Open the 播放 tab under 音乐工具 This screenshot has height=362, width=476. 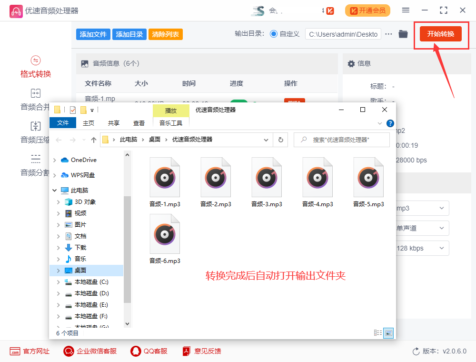[171, 110]
